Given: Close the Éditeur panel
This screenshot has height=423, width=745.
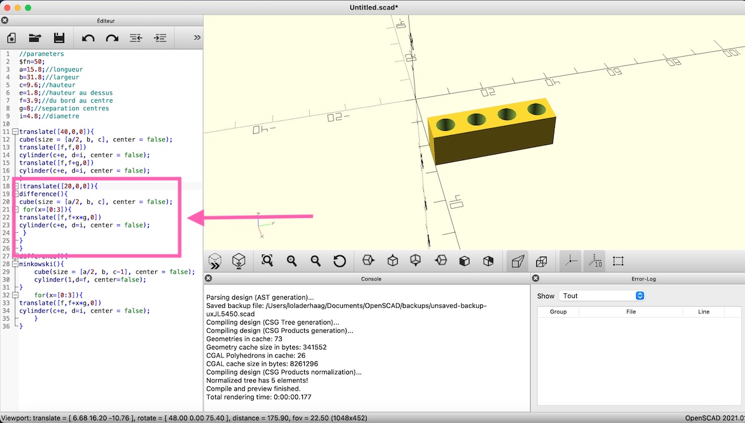Looking at the screenshot, I should pos(5,21).
